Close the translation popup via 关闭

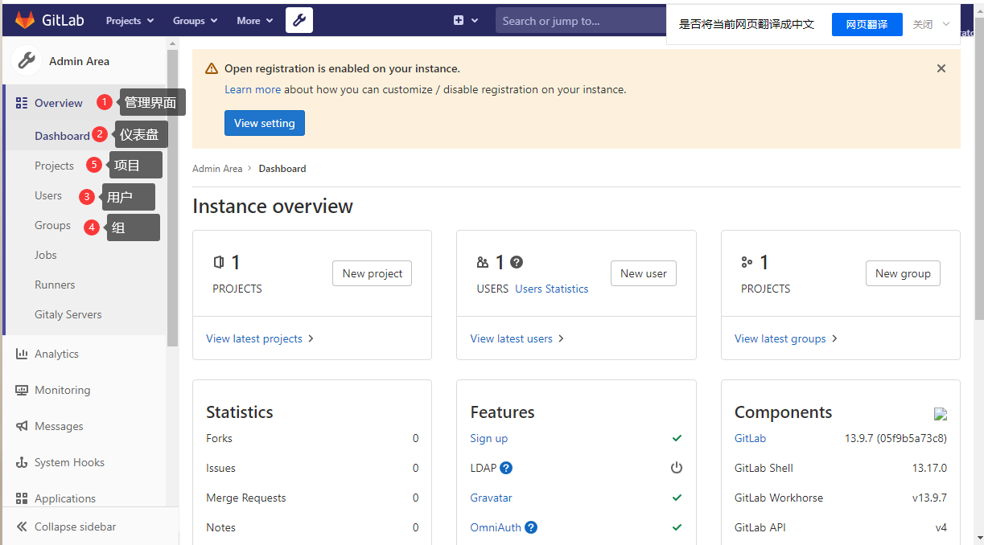923,24
